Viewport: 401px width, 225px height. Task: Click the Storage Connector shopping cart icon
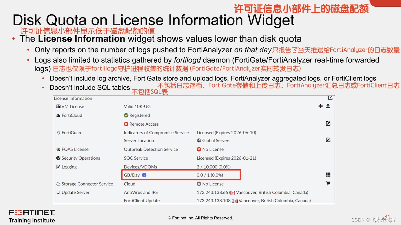[x=328, y=183]
